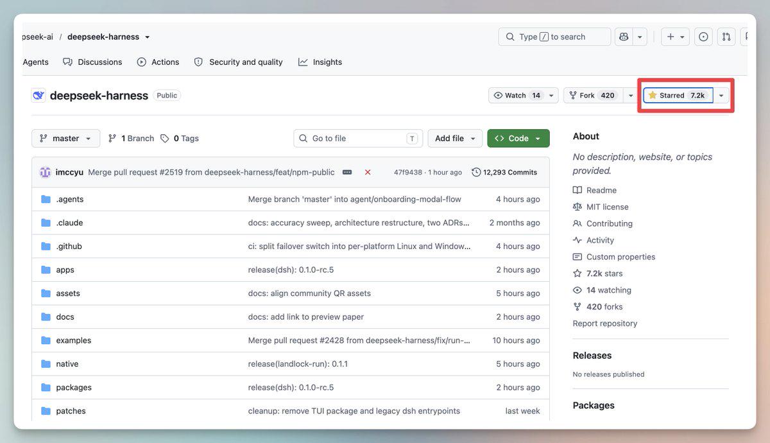Open the Custom properties link
This screenshot has width=770, height=443.
620,257
